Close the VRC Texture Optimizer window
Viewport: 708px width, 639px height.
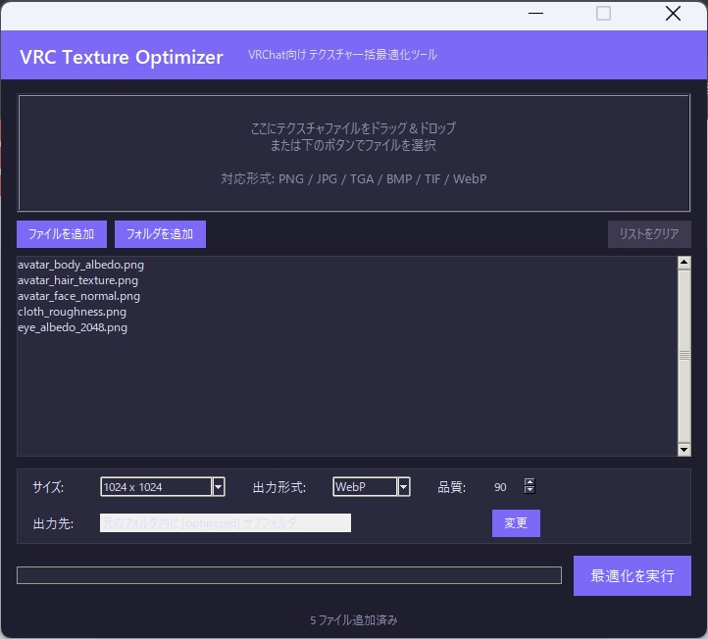[x=673, y=14]
